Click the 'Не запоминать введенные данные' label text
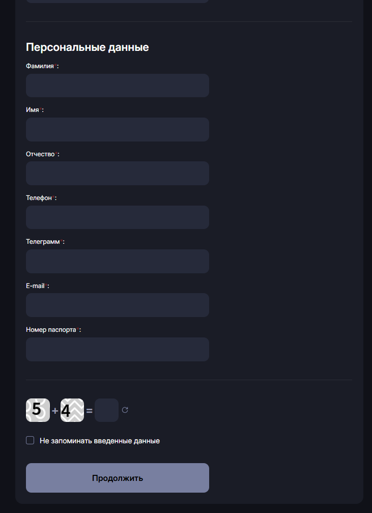 [x=100, y=441]
